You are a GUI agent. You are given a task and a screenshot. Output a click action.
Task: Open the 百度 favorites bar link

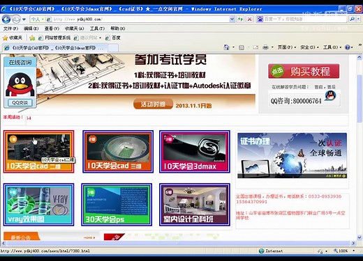pyautogui.click(x=113, y=38)
